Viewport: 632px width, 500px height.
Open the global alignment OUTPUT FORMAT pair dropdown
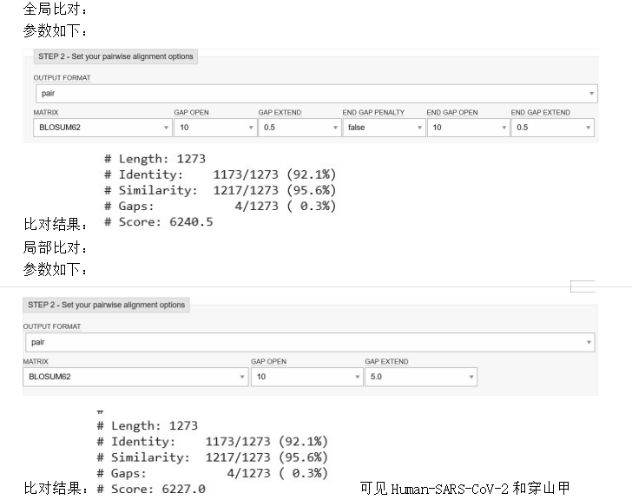coord(316,94)
